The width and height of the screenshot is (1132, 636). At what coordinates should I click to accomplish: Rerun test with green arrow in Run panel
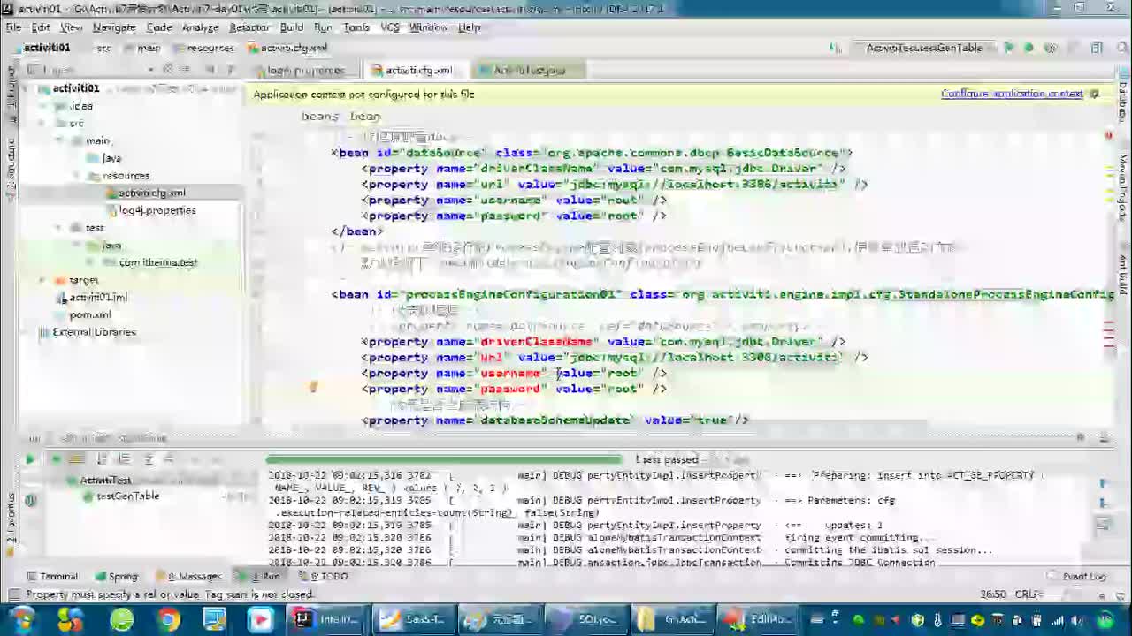29,459
